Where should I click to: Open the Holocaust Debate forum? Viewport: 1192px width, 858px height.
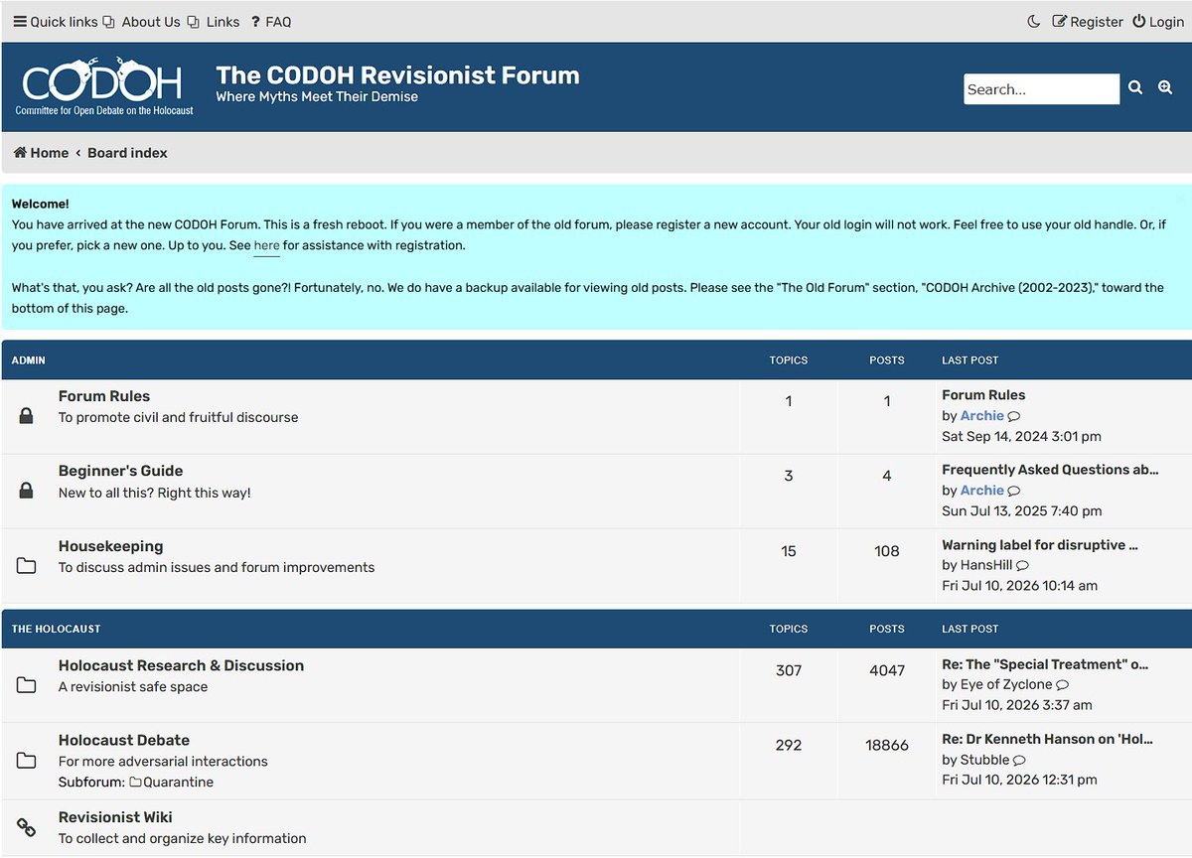(x=124, y=740)
